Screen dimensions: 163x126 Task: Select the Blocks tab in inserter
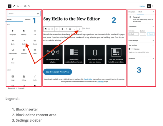tap(9, 19)
